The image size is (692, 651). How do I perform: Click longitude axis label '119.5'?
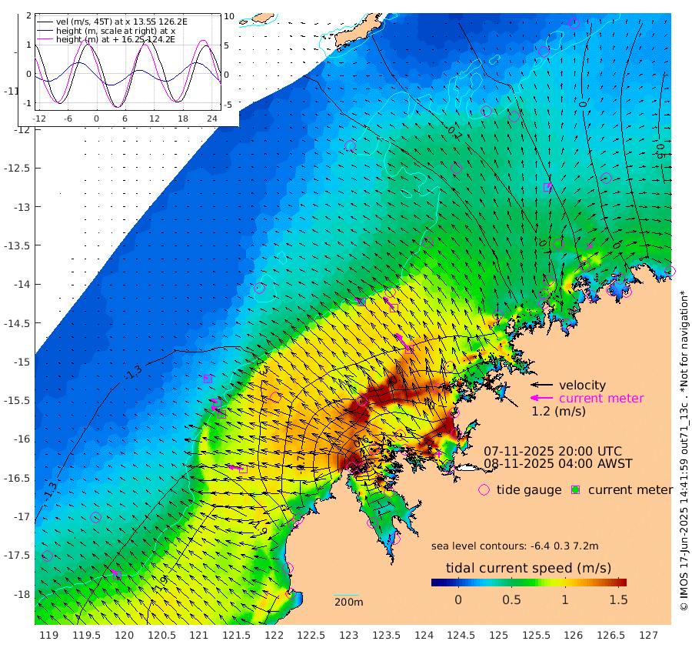point(86,635)
